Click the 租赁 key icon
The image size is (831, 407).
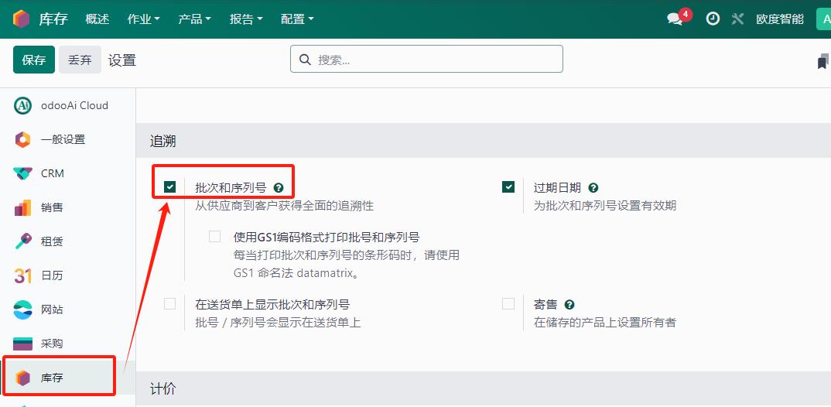click(22, 241)
